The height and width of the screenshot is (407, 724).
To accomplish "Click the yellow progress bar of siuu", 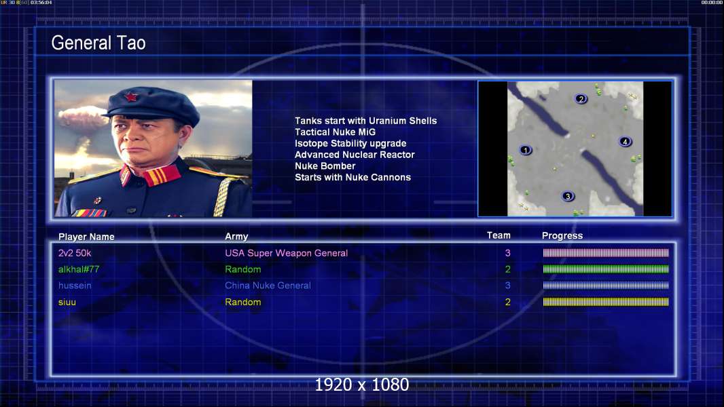I will point(606,302).
